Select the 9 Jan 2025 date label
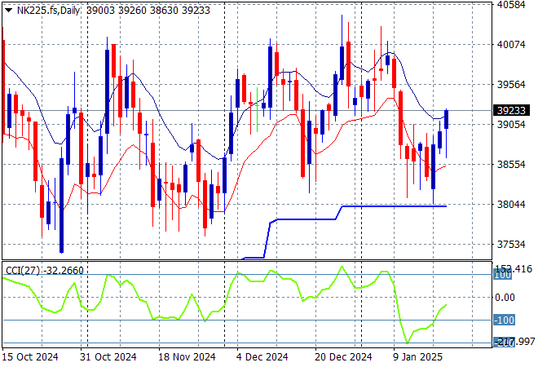This screenshot has width=538, height=367. [417, 357]
